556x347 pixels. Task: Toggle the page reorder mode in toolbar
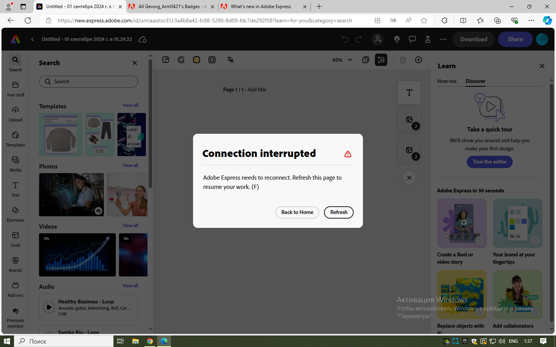(x=381, y=60)
